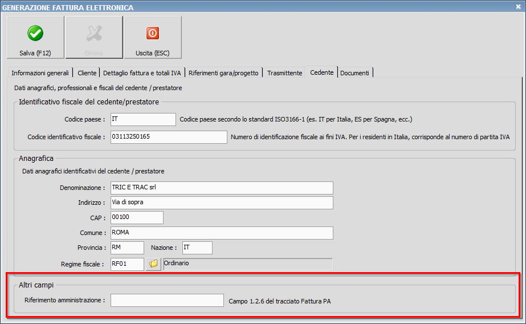Click the 'Regime fiscale :' label
Viewport: 526px width, 324px height.
(x=83, y=264)
